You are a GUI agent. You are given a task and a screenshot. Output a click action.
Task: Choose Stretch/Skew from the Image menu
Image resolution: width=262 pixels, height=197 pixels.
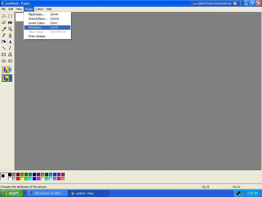coord(47,19)
